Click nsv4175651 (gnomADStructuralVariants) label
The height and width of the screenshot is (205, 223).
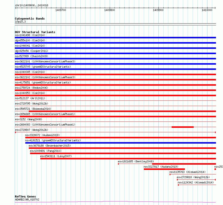point(43,82)
